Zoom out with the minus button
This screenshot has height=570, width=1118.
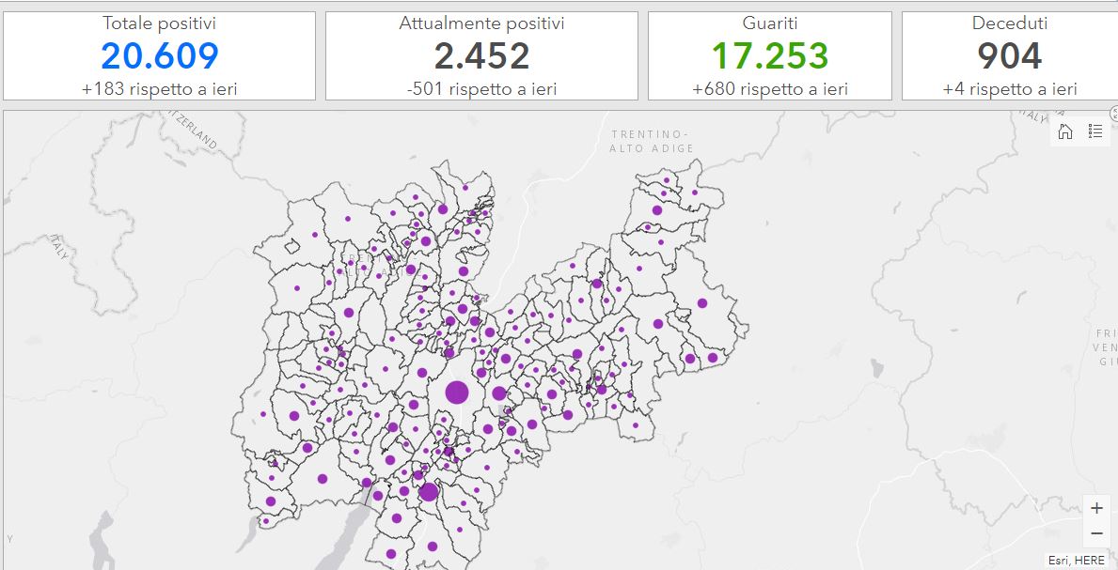[x=1096, y=534]
